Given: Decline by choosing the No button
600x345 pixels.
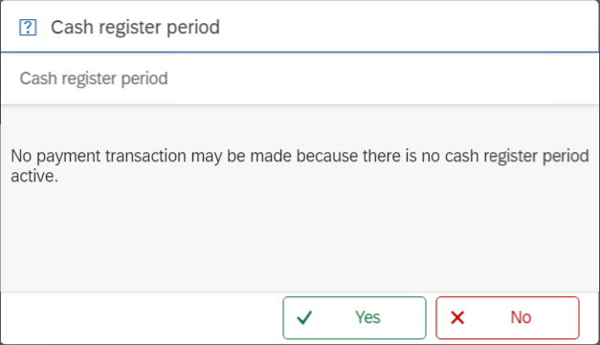Looking at the screenshot, I should pos(507,317).
